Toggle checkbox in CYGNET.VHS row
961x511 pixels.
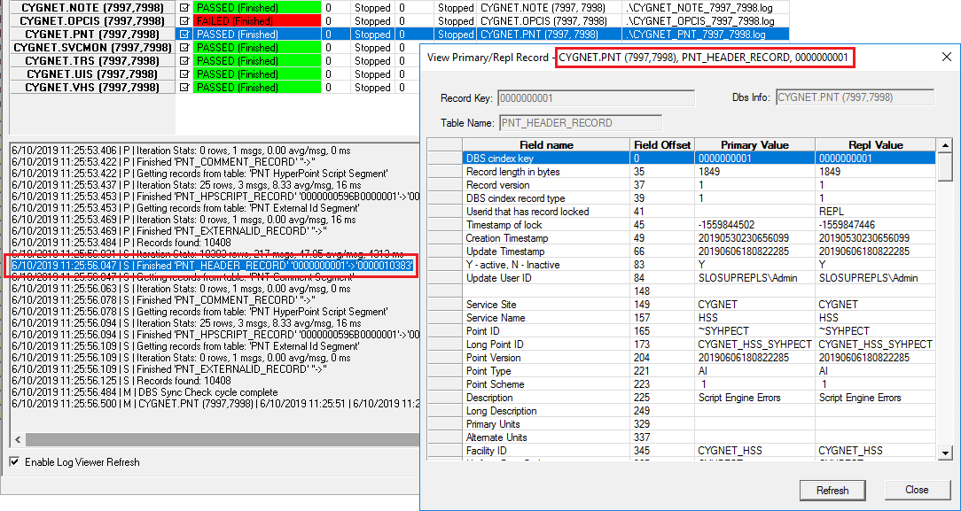[184, 88]
